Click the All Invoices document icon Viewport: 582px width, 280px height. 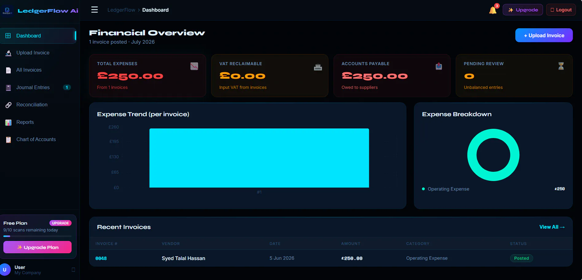[8, 70]
